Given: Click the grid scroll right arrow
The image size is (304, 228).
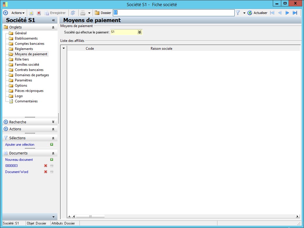Looking at the screenshot, I should 297,216.
